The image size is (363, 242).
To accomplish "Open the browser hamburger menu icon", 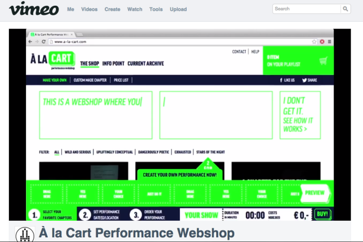I will tap(329, 41).
